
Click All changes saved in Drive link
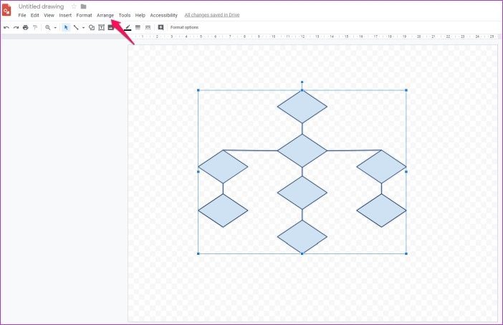click(x=212, y=15)
